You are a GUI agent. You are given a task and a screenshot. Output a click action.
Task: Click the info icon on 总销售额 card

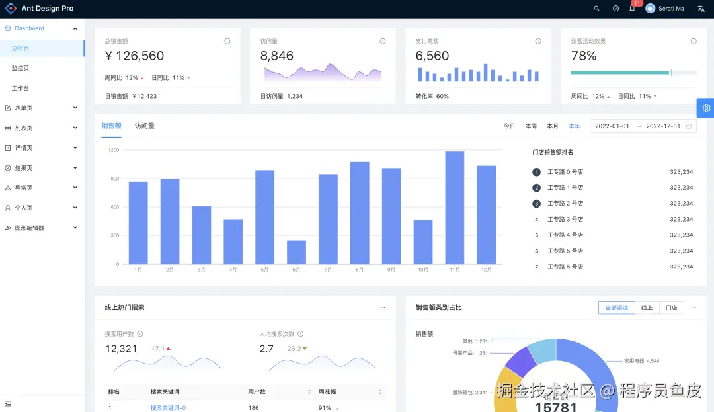(227, 40)
